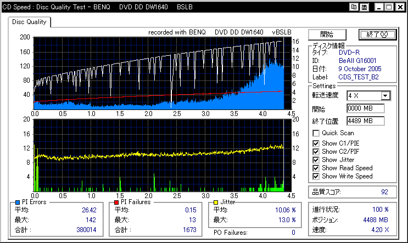
Task: Click the copy-to-clipboard icon in title bar
Action: click(x=354, y=7)
